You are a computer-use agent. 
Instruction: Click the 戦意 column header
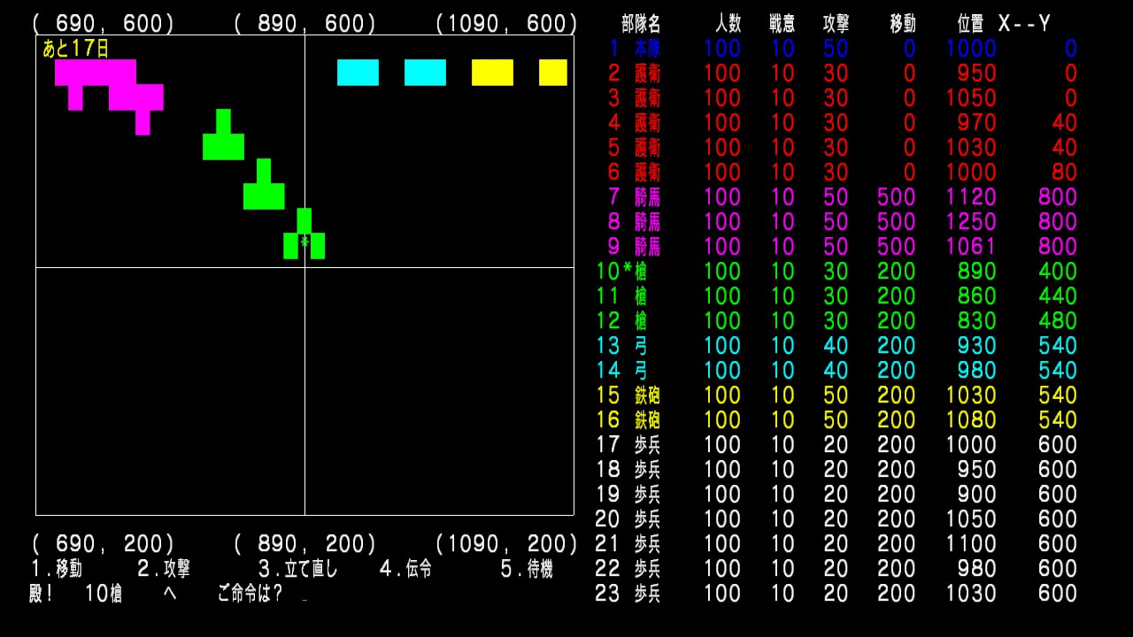(782, 24)
